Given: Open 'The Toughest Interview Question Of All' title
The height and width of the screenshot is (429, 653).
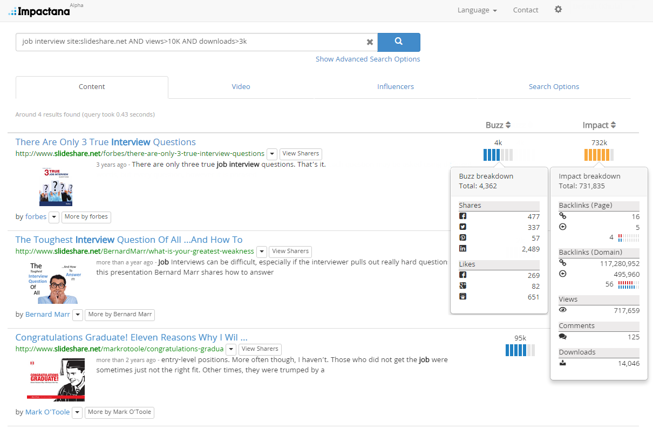Looking at the screenshot, I should [x=129, y=240].
